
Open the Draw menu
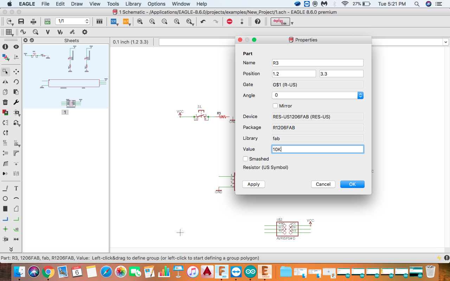77,4
